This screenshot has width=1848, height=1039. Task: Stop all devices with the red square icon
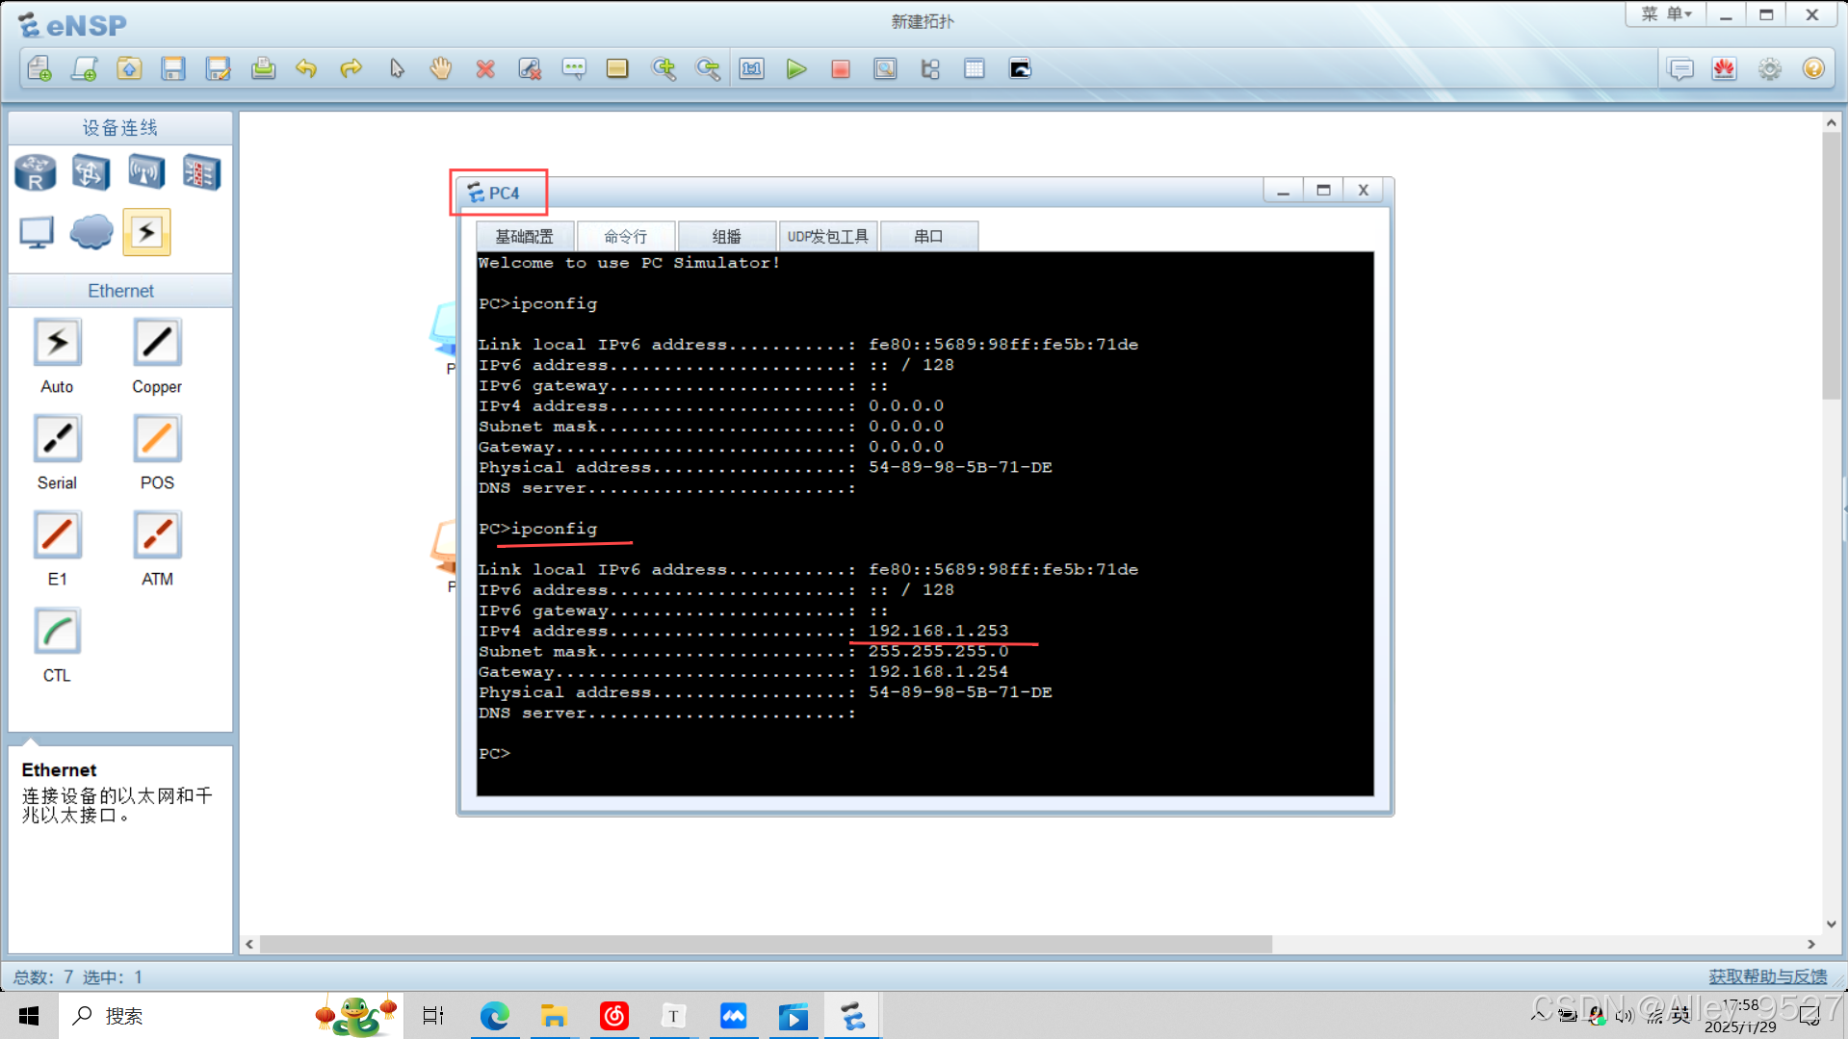tap(840, 68)
